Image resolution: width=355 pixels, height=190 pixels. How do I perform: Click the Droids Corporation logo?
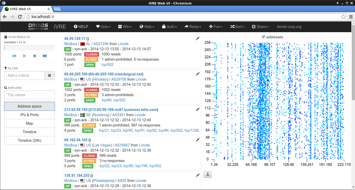[x=38, y=26]
